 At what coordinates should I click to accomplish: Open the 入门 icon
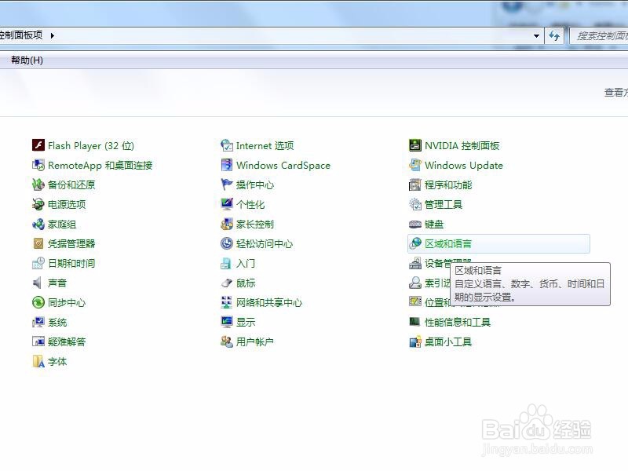[x=227, y=263]
